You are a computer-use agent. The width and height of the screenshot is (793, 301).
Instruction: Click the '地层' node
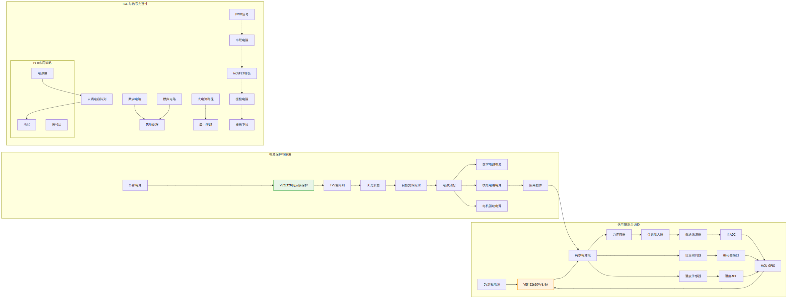click(x=27, y=125)
